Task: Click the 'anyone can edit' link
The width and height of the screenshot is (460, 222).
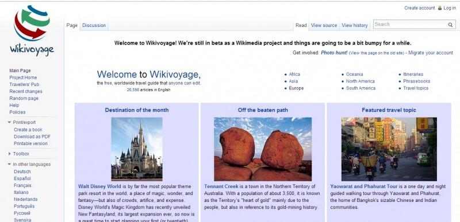Action: pos(184,83)
